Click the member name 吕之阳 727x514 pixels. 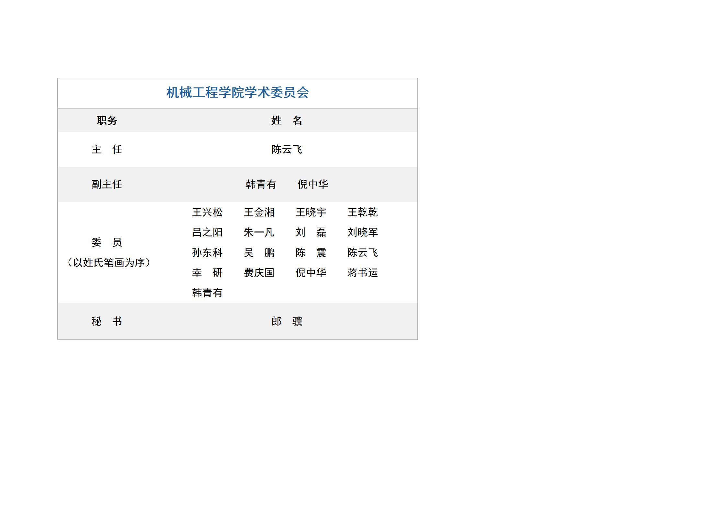[x=207, y=232]
